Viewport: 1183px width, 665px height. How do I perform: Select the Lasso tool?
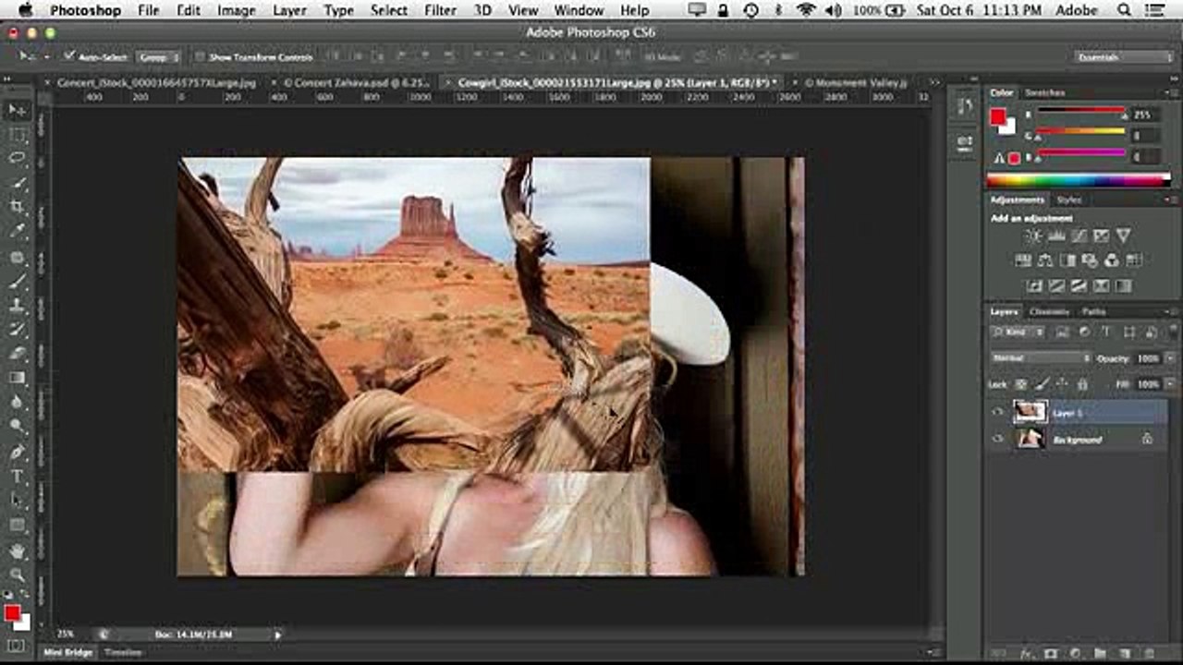(x=18, y=159)
